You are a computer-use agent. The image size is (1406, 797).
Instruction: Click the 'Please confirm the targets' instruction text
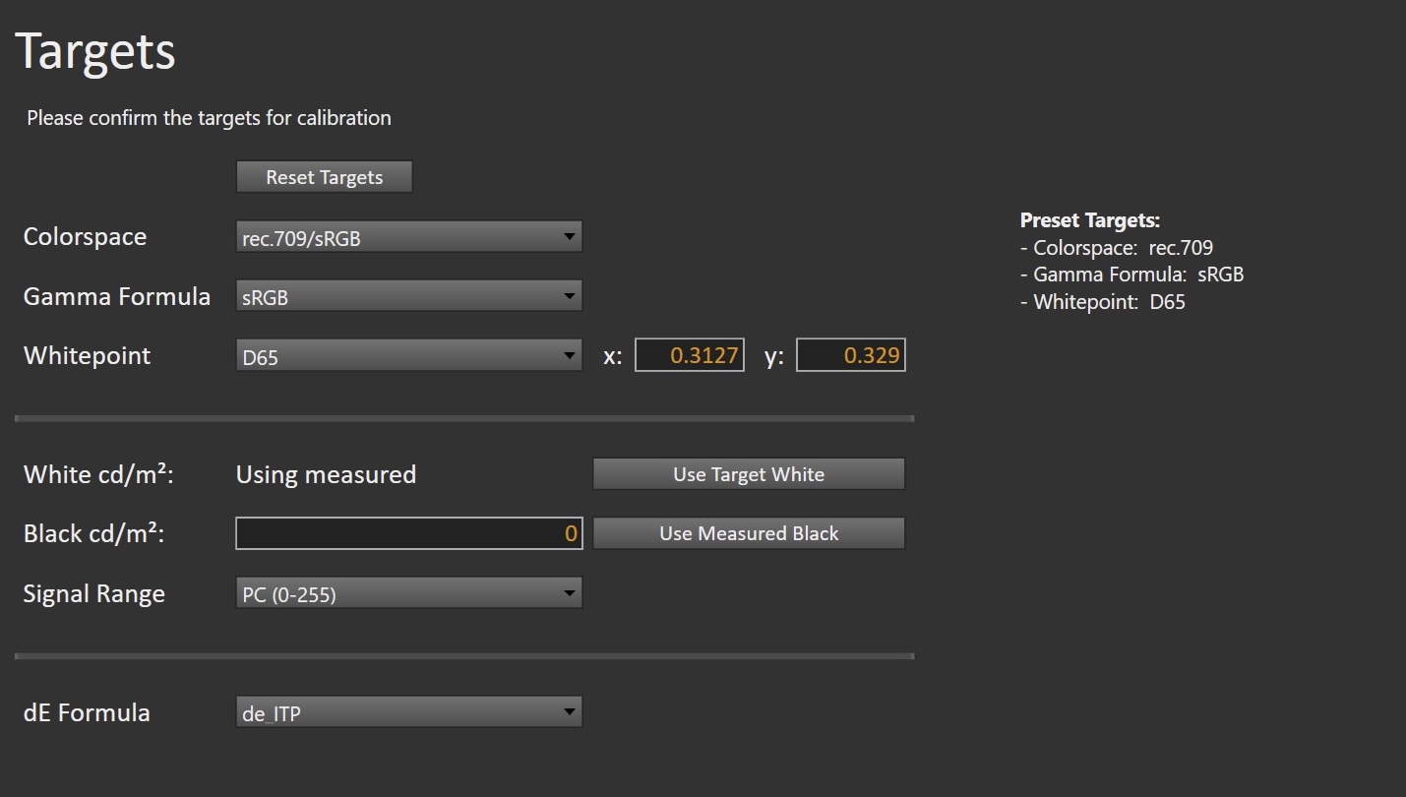209,118
